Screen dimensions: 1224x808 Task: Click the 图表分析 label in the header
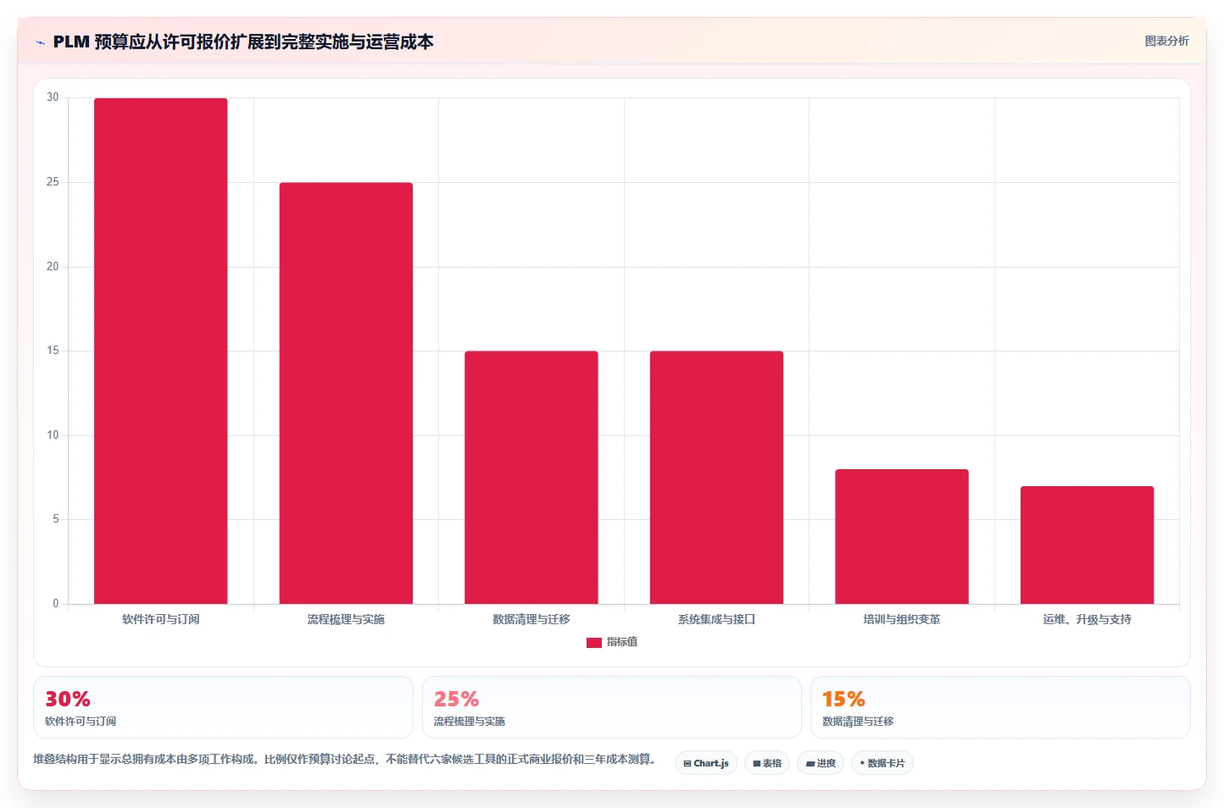click(1166, 41)
